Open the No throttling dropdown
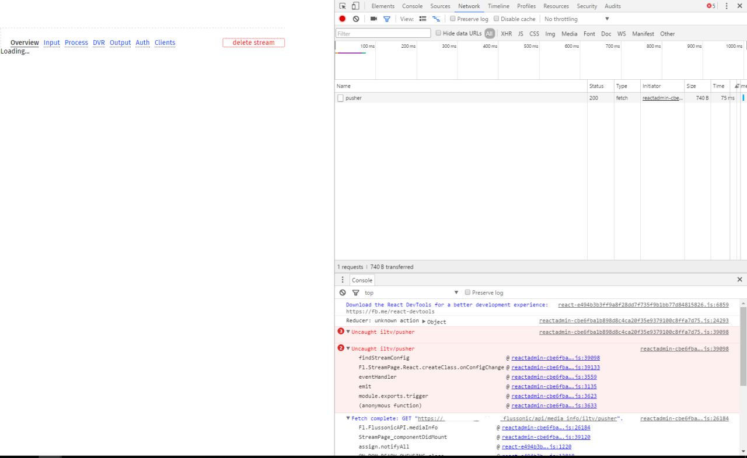This screenshot has width=747, height=458. pos(577,19)
